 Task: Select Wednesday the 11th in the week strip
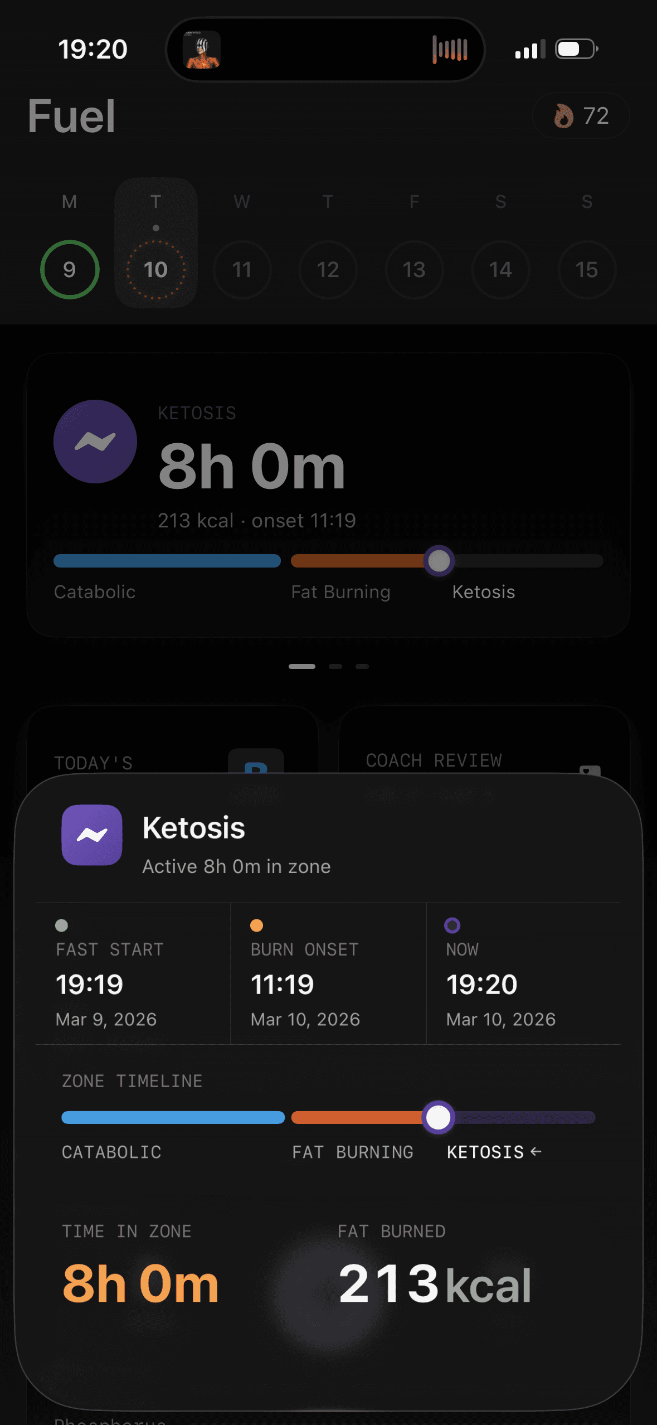click(x=242, y=270)
